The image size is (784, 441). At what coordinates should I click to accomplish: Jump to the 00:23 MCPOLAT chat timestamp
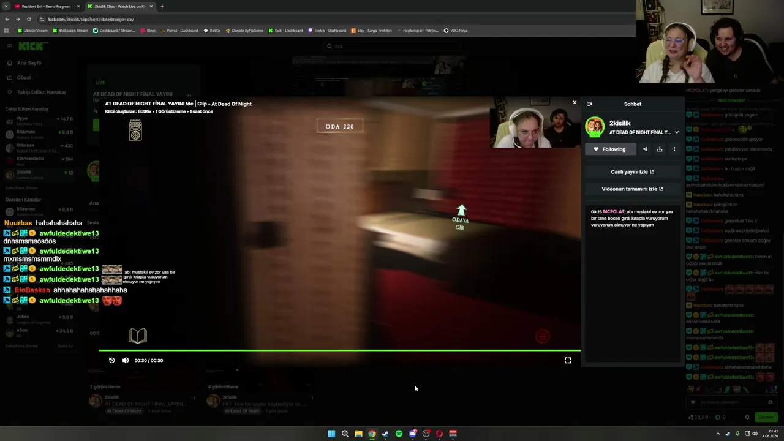tap(596, 212)
